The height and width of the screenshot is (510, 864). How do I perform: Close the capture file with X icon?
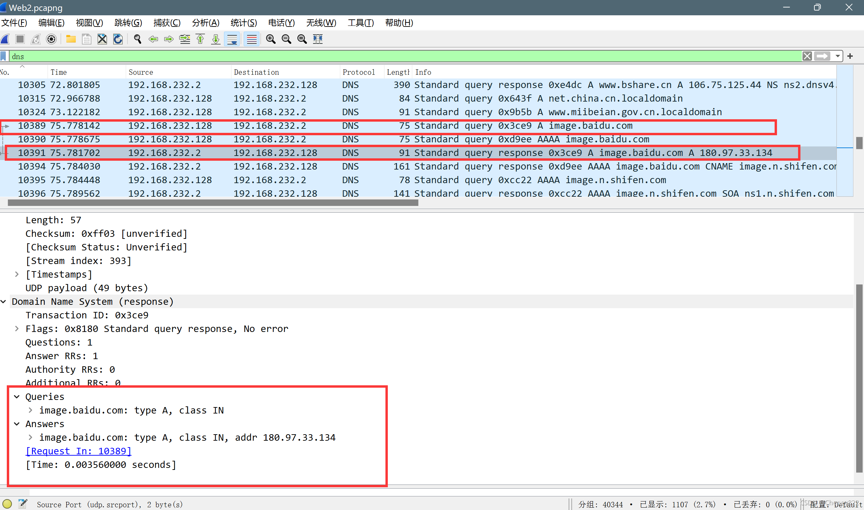(x=102, y=39)
